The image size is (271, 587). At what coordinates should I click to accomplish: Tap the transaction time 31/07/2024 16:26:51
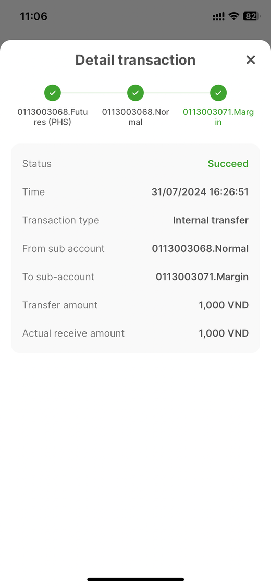tap(200, 192)
